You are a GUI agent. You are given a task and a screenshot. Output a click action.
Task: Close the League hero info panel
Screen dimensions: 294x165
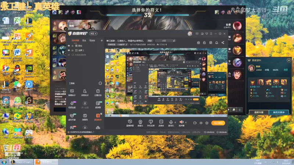point(289,60)
